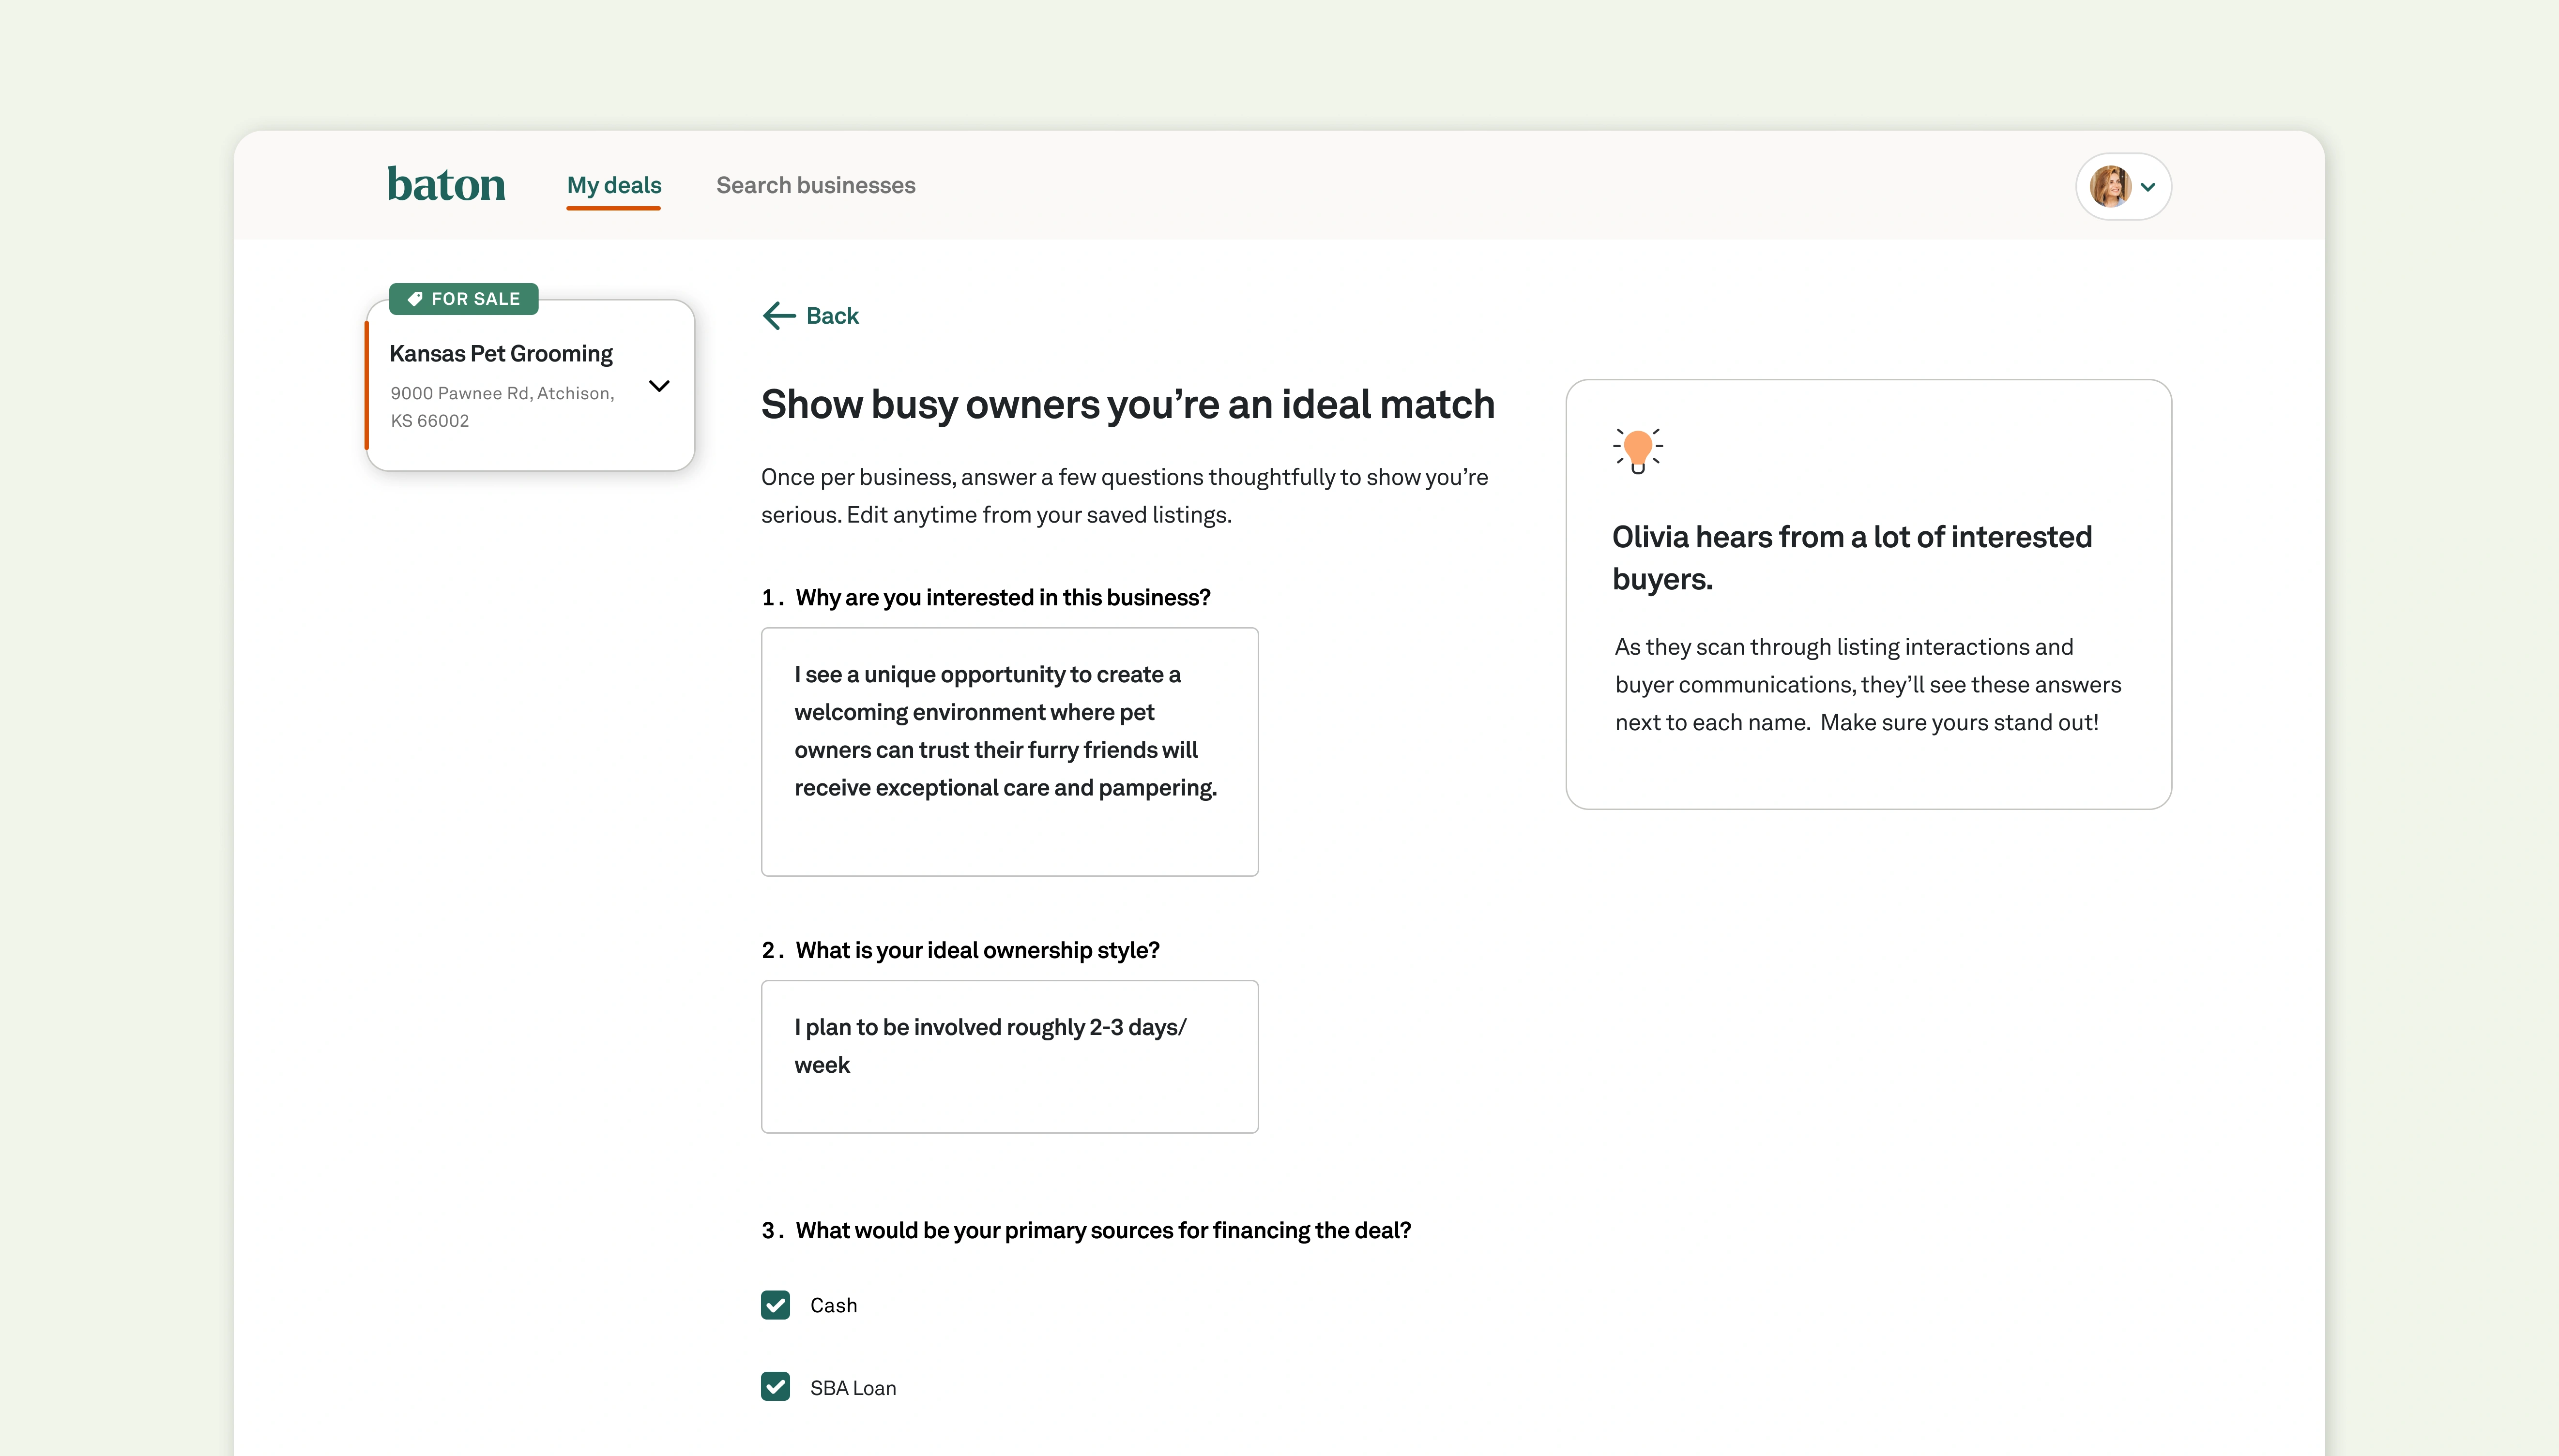Click the SBA Loan option label
2559x1456 pixels.
tap(853, 1388)
